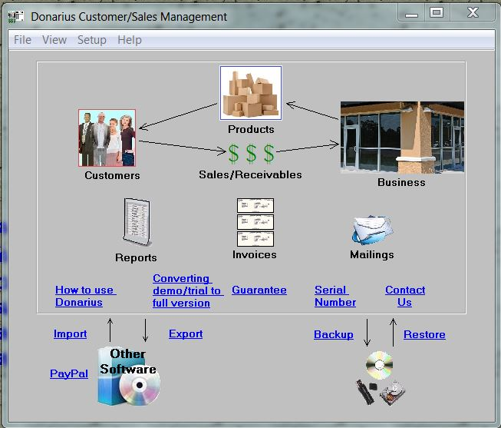501x428 pixels.
Task: Open the Guarantee link
Action: [259, 290]
